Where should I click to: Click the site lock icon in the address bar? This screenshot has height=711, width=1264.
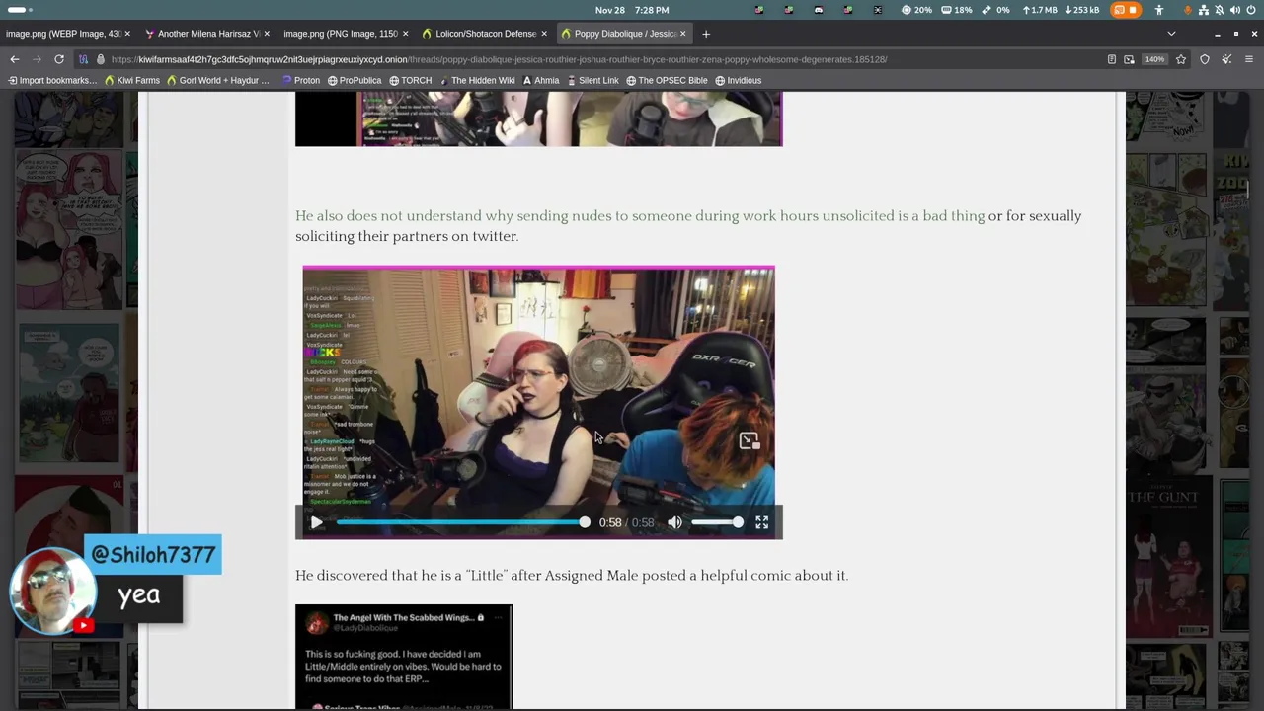100,59
